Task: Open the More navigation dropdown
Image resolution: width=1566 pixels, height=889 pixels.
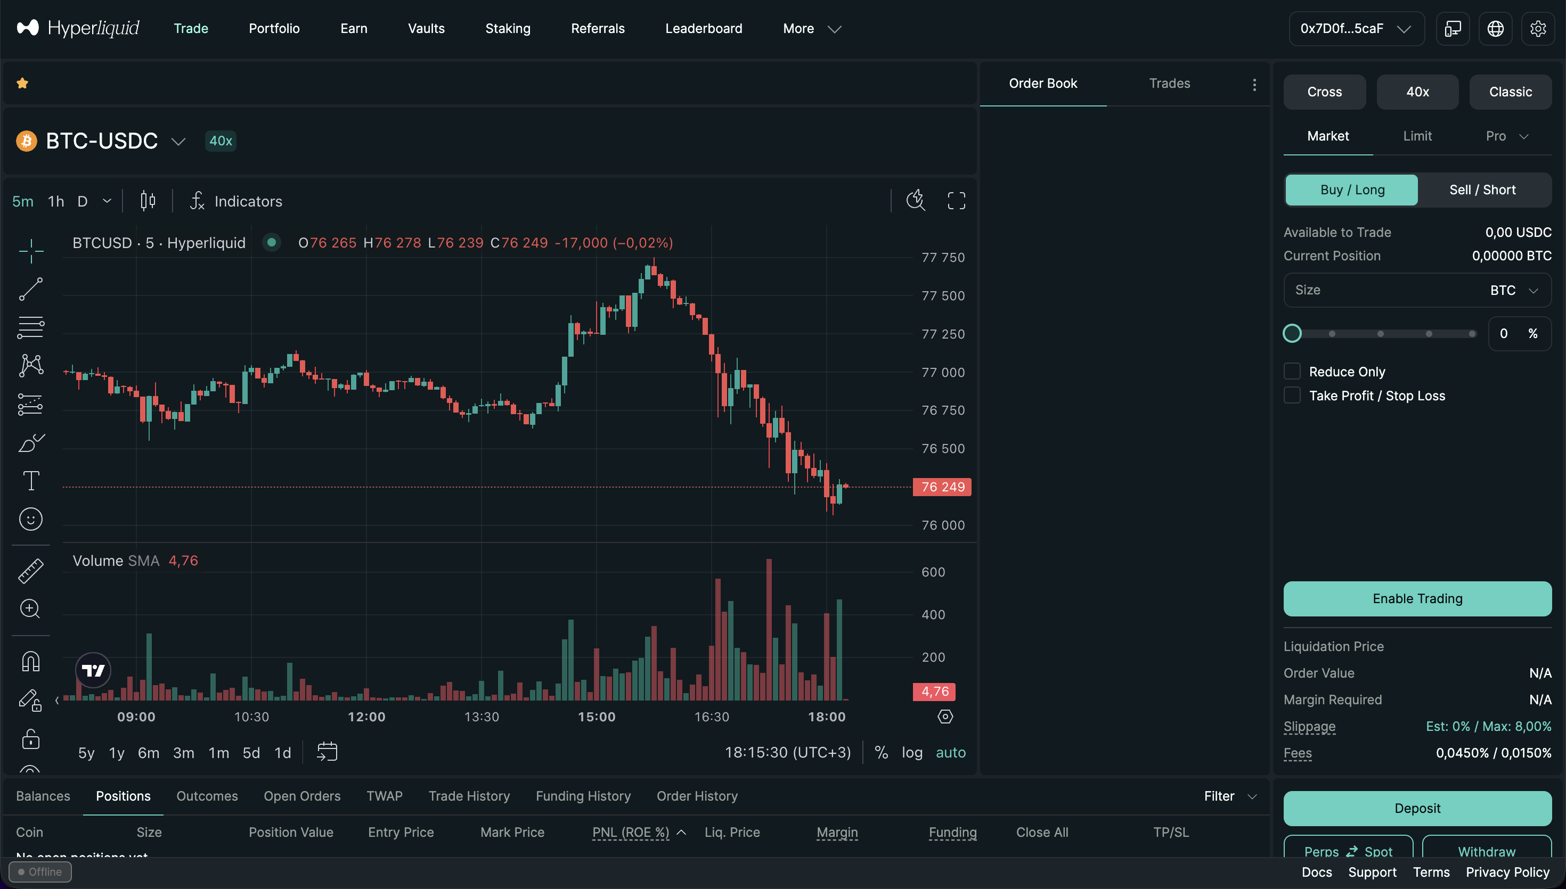Action: click(x=812, y=29)
